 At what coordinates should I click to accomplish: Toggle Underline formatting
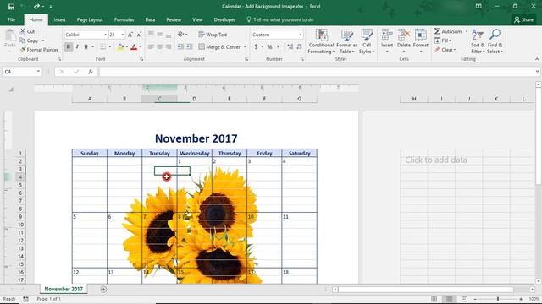(x=86, y=46)
